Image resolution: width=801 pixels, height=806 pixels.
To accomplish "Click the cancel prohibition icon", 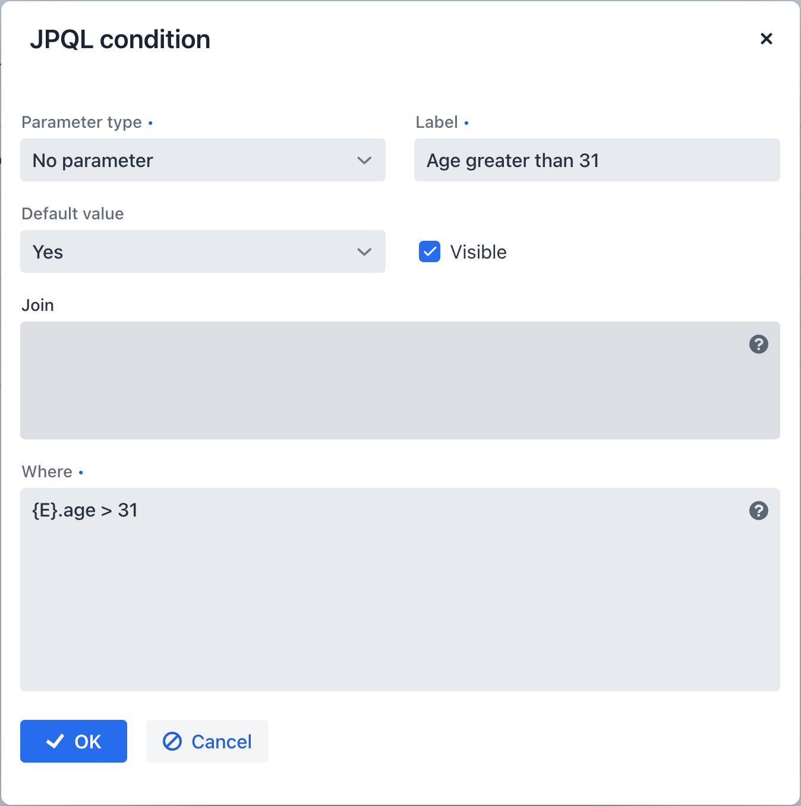I will pos(172,741).
